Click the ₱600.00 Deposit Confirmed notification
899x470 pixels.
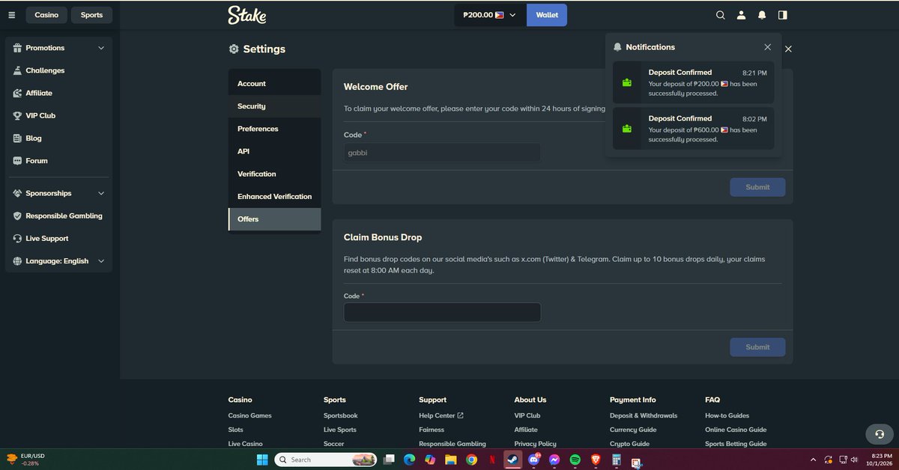pyautogui.click(x=693, y=128)
